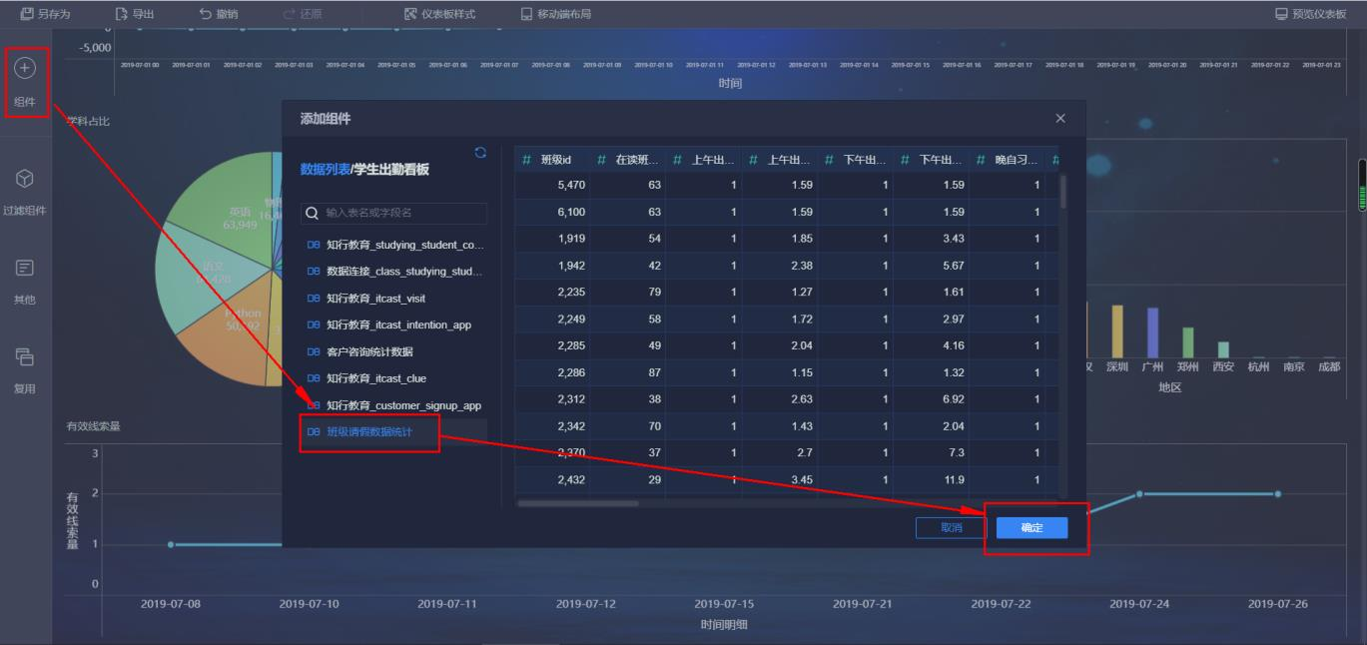This screenshot has height=645, width=1367.
Task: Click the 英语 slice of pie chart
Action: click(x=225, y=210)
